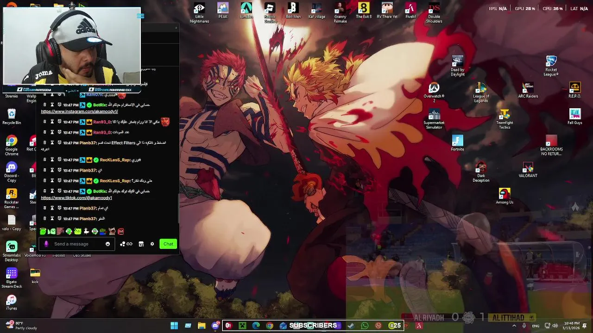Click chat identity icon left of message box
The height and width of the screenshot is (333, 593).
(x=46, y=244)
